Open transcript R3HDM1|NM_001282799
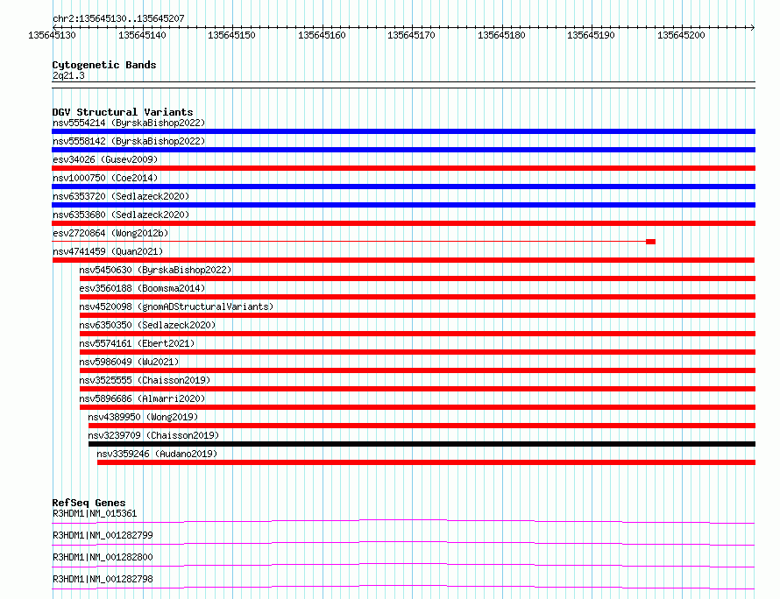This screenshot has height=599, width=780. coord(103,535)
